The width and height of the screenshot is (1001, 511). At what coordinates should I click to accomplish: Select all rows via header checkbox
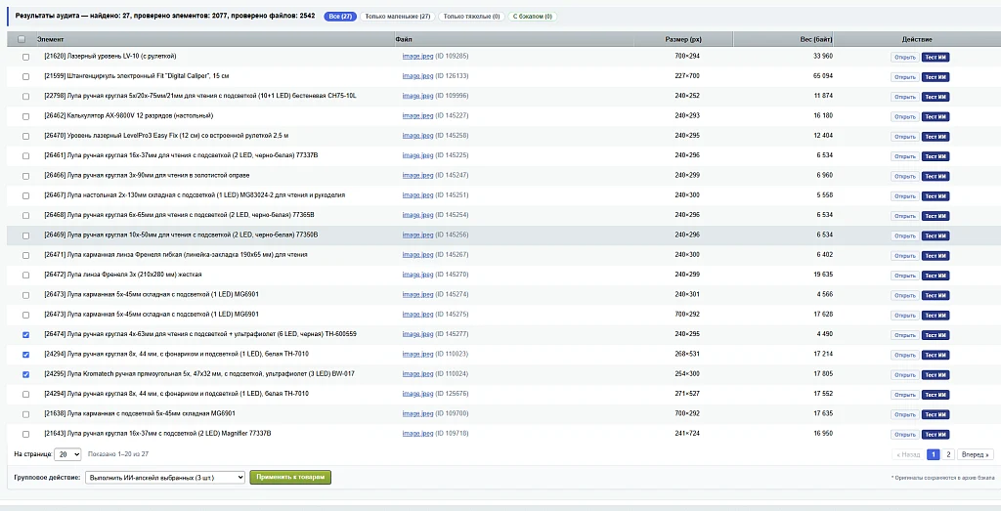point(22,39)
